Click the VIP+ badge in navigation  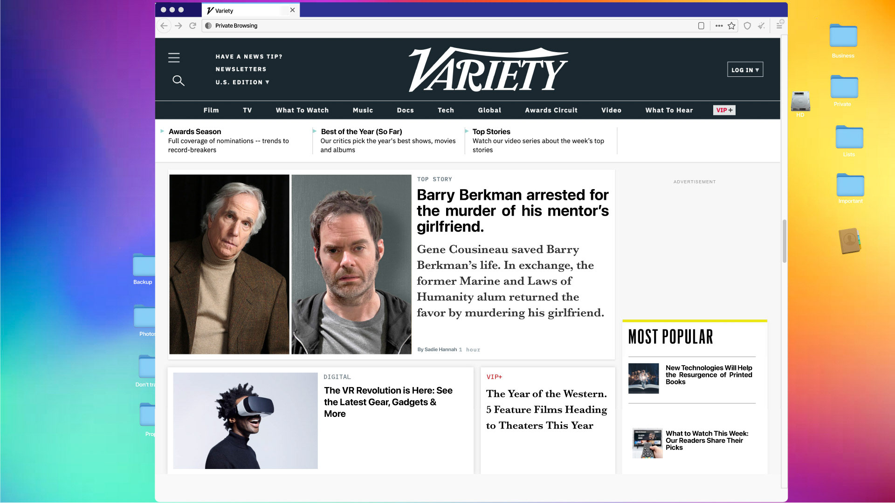(724, 110)
